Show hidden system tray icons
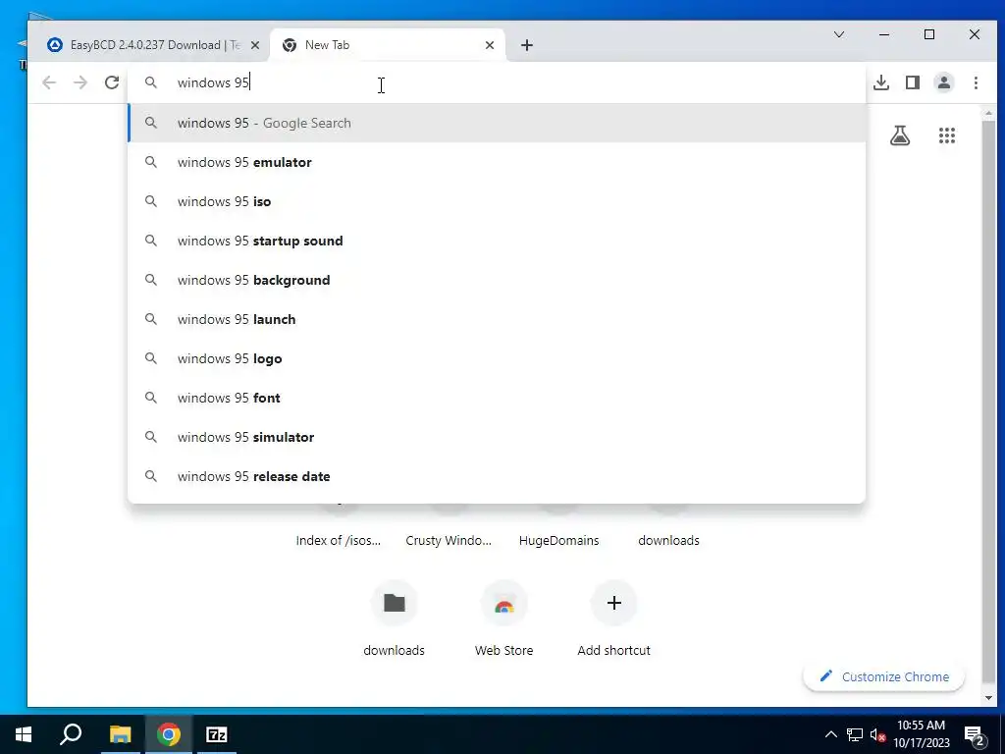 pyautogui.click(x=830, y=734)
